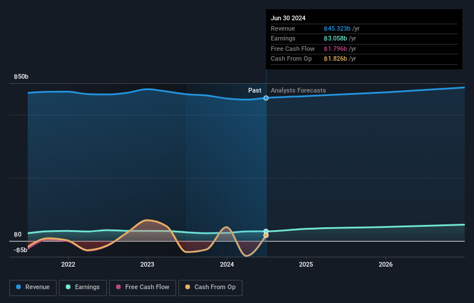Viewport: 474px width, 303px height.
Task: Click the Past label on chart
Action: point(255,90)
